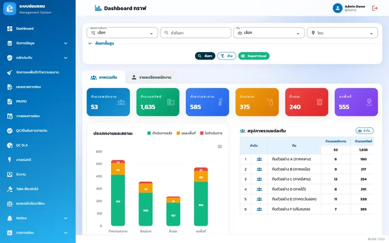Click the map pin icon on ลงพื้นที่ card

(x=369, y=102)
